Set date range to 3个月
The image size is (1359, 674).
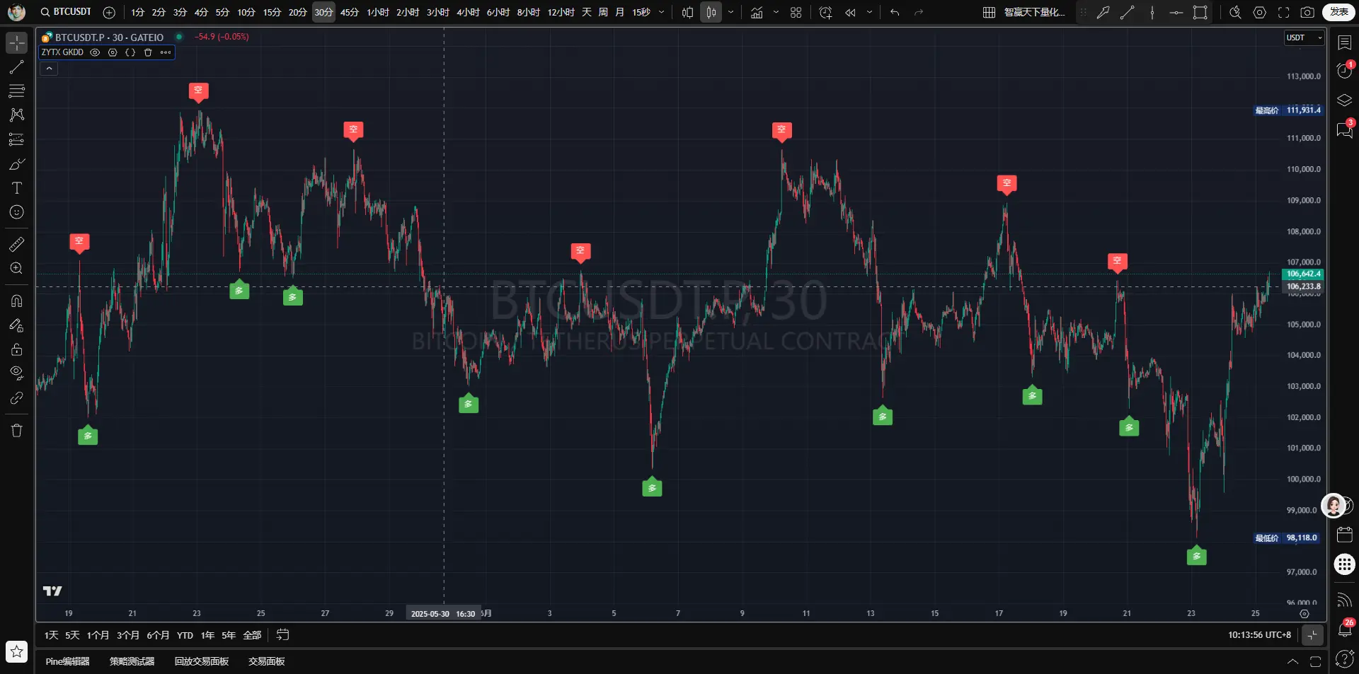pyautogui.click(x=127, y=635)
